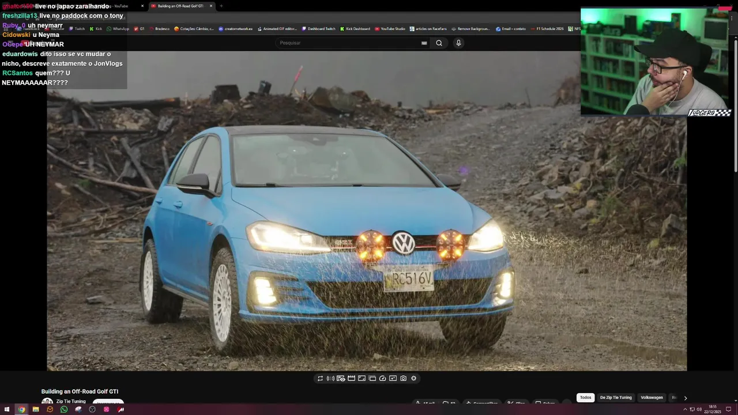Show more filter chips with arrow

pyautogui.click(x=685, y=398)
